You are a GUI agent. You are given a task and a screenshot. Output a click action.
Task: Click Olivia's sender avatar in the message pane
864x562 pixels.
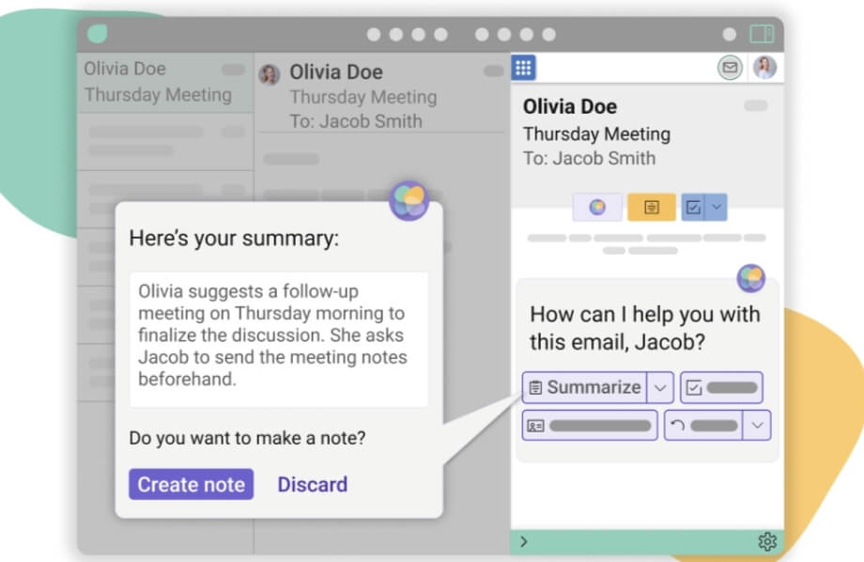(x=271, y=73)
